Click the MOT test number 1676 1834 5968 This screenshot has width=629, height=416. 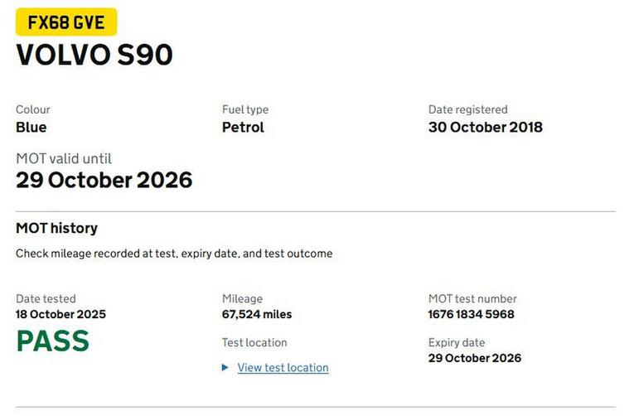tap(471, 315)
